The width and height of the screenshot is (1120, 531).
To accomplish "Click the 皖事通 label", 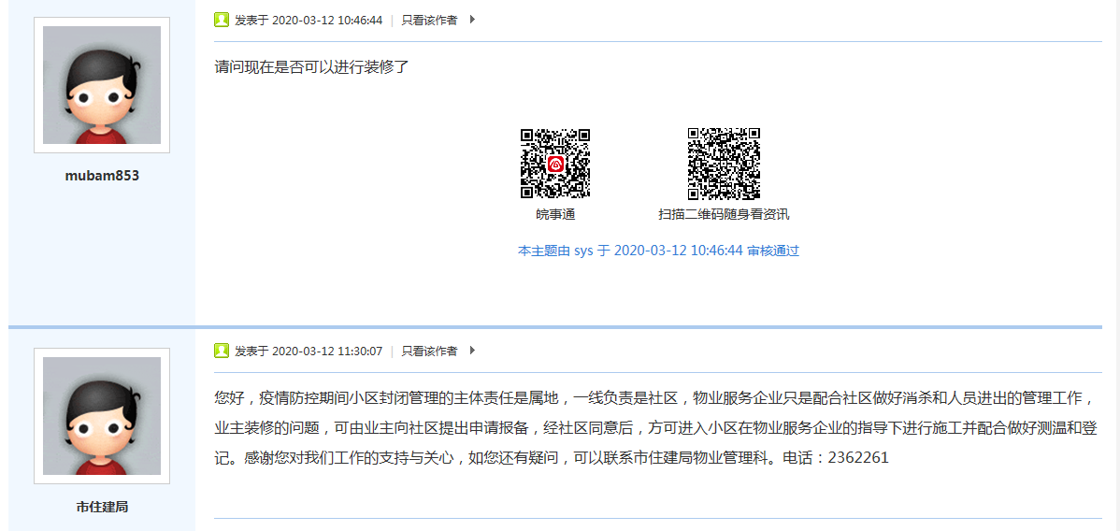I will [555, 214].
